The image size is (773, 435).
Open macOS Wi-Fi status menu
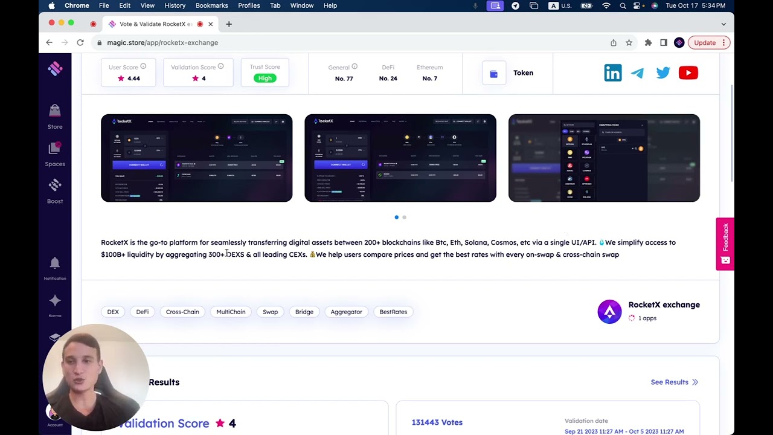click(x=606, y=5)
